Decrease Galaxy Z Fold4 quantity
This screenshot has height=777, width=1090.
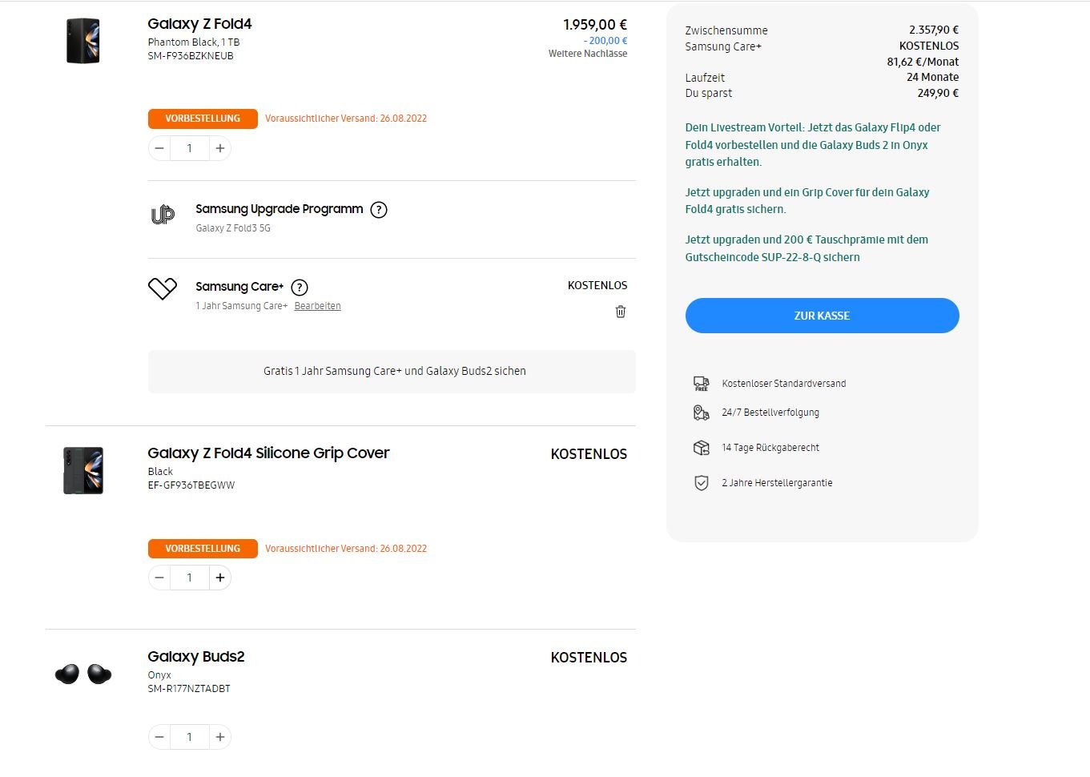159,148
